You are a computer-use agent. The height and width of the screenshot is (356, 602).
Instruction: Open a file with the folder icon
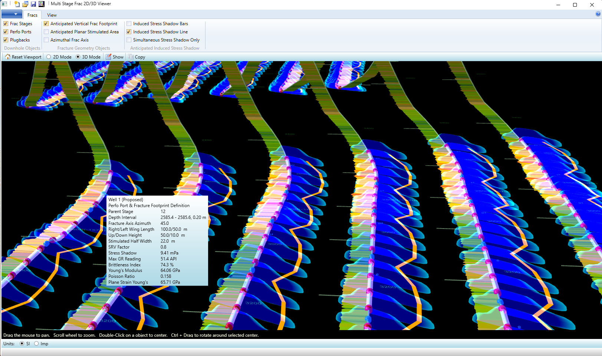click(25, 4)
